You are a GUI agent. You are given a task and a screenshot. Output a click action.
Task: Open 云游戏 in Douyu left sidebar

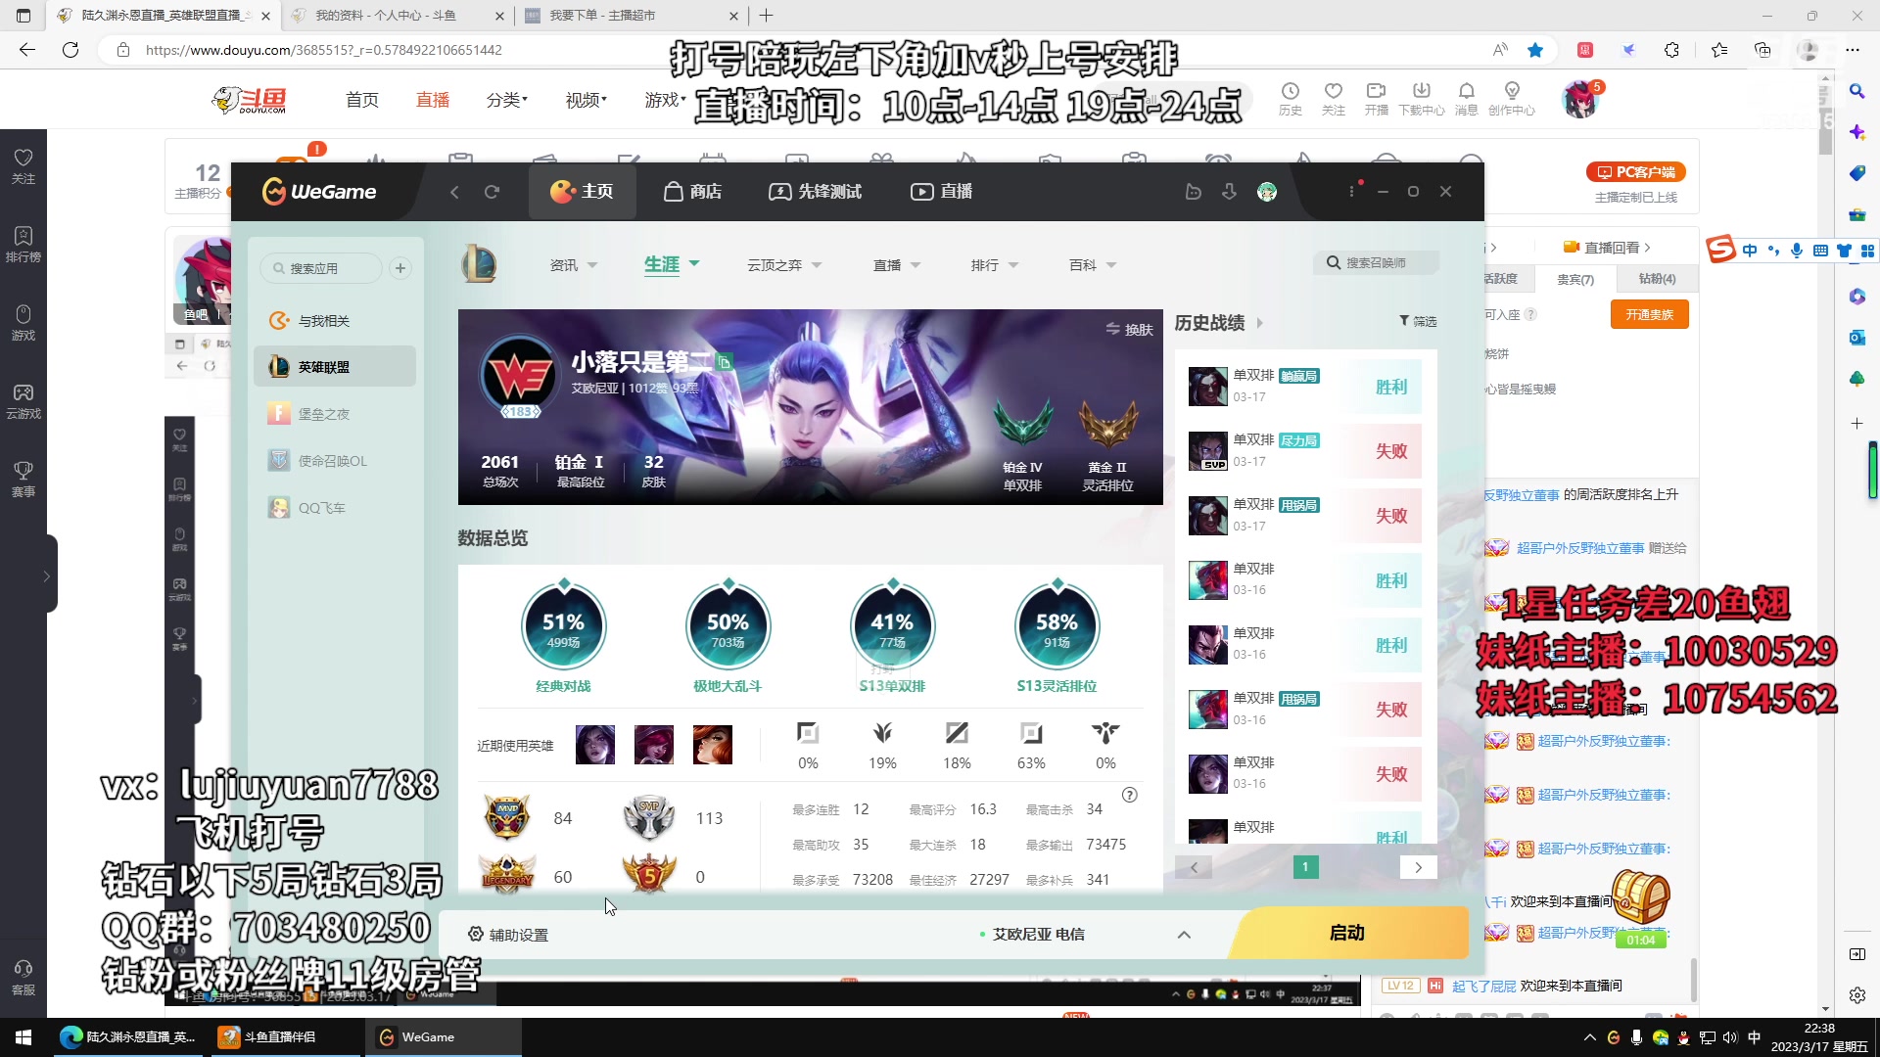[23, 401]
